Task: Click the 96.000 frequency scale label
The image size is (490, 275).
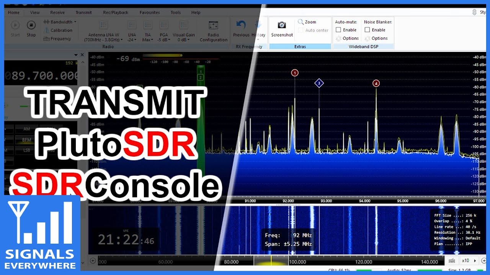Action: coord(441,201)
